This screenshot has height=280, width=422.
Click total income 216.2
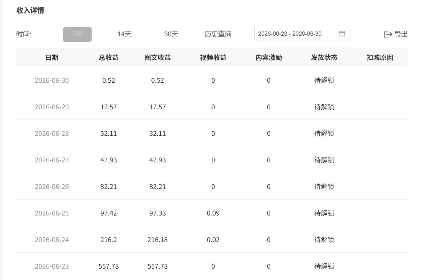[x=109, y=240]
